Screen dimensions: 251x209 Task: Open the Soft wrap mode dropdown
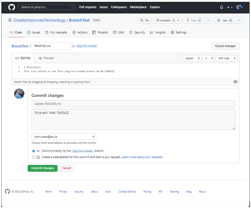226,58
